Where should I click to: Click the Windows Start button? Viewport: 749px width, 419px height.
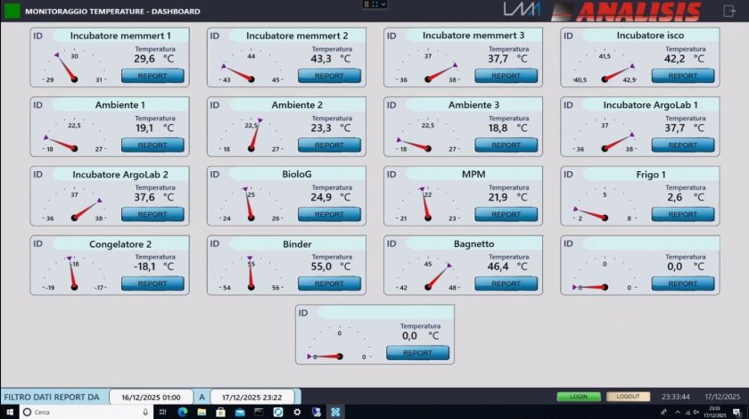9,412
